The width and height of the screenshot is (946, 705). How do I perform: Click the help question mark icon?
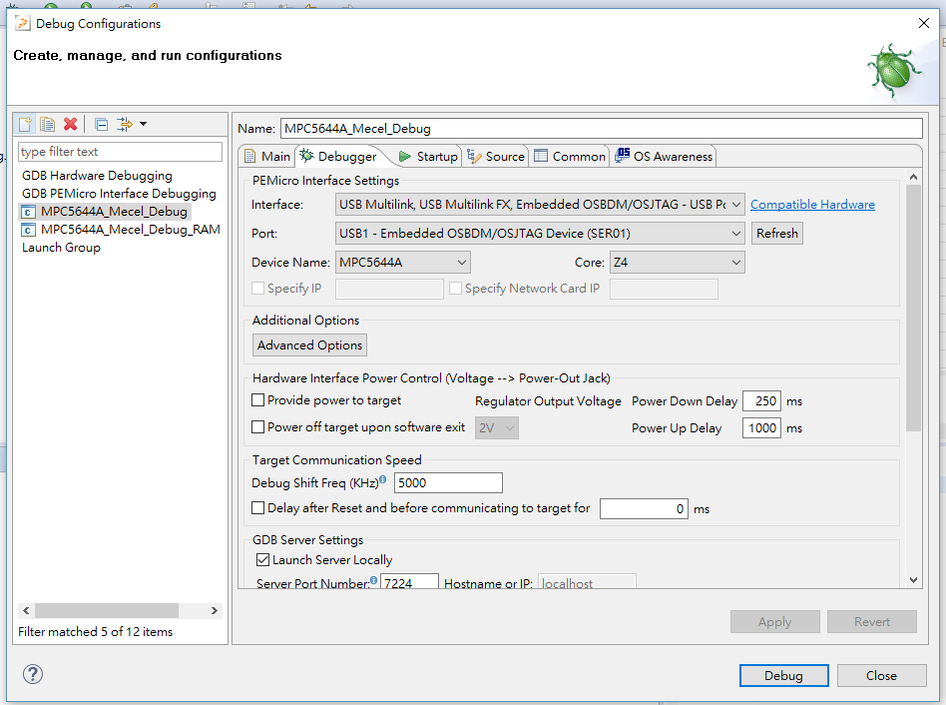point(33,674)
